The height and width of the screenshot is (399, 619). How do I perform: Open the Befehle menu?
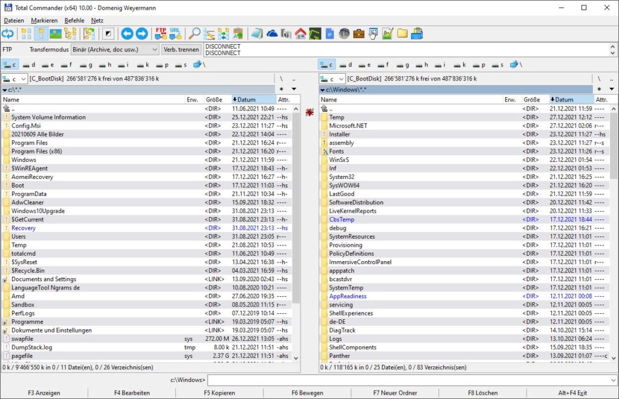[x=74, y=21]
